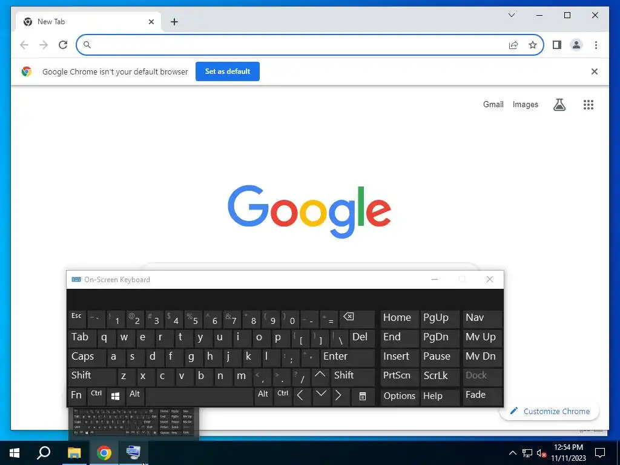Toggle the right Shift key on keyboard

[353, 377]
